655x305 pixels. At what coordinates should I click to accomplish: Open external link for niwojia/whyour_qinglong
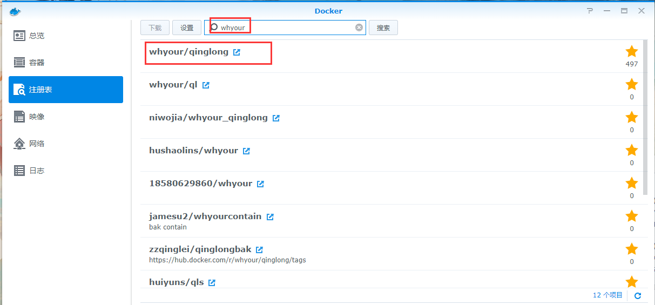276,118
